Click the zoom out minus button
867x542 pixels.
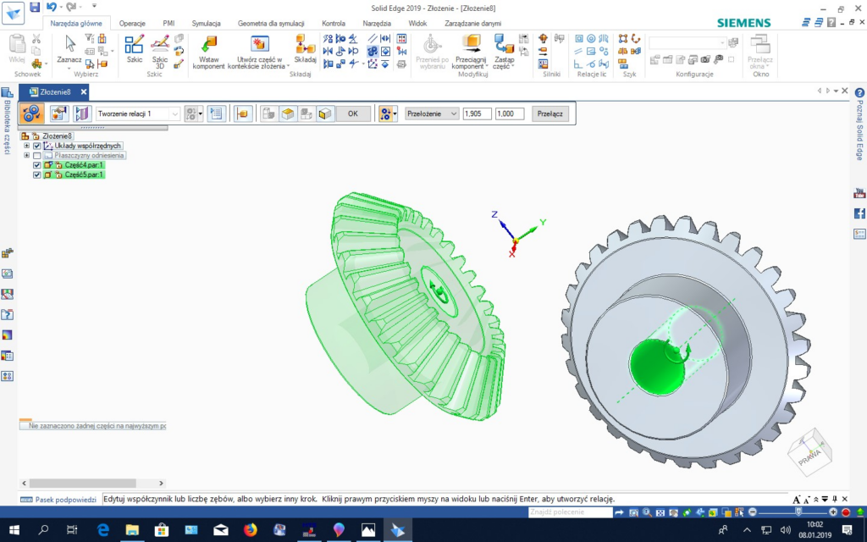point(753,512)
